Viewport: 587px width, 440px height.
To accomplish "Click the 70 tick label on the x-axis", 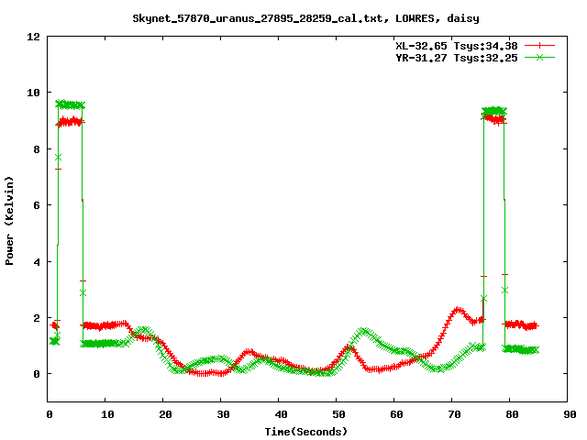I will click(x=452, y=415).
